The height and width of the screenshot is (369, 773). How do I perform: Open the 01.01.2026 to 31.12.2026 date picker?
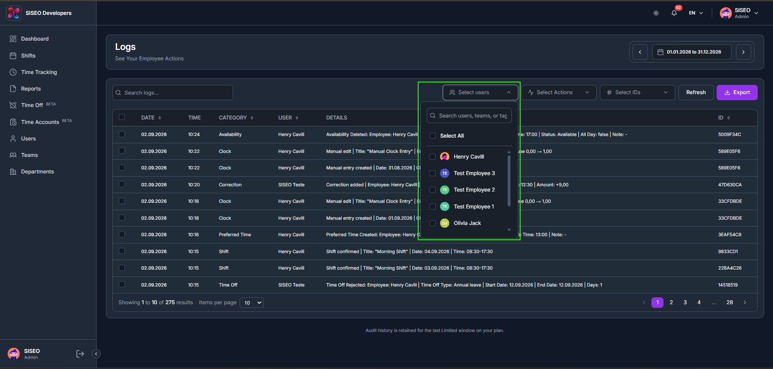(692, 52)
